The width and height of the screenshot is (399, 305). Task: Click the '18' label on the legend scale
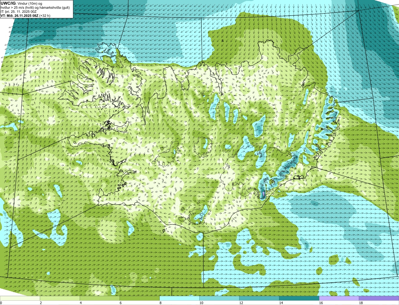click(x=361, y=303)
